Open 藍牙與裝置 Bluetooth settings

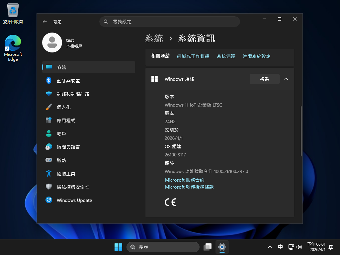click(68, 81)
